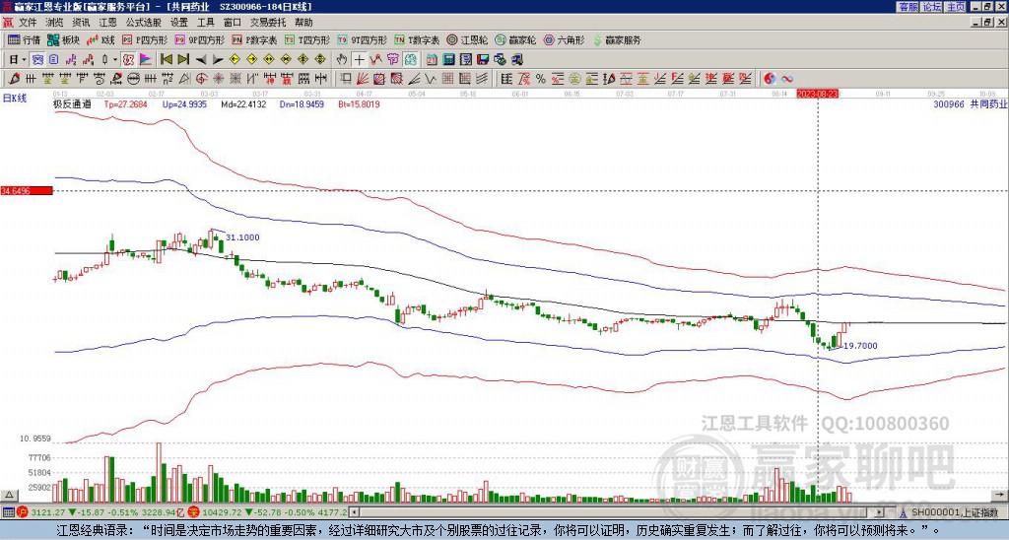This screenshot has height=540, width=1009.
Task: Toggle the 权 adjustment button
Action: tap(128, 59)
